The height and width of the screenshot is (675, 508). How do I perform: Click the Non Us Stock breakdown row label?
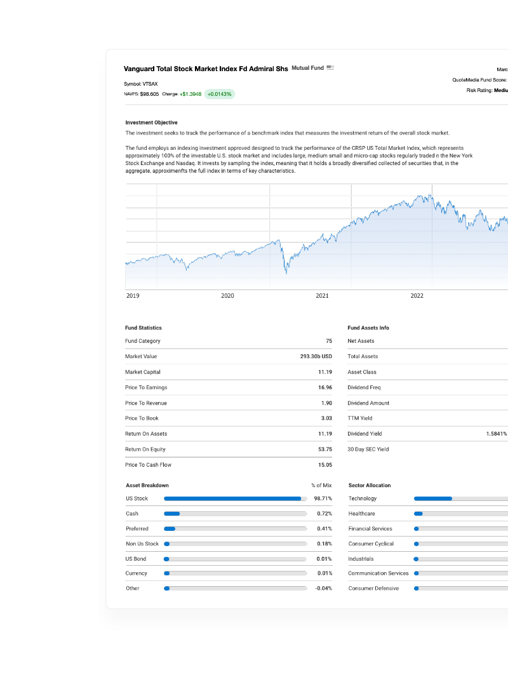click(x=142, y=544)
